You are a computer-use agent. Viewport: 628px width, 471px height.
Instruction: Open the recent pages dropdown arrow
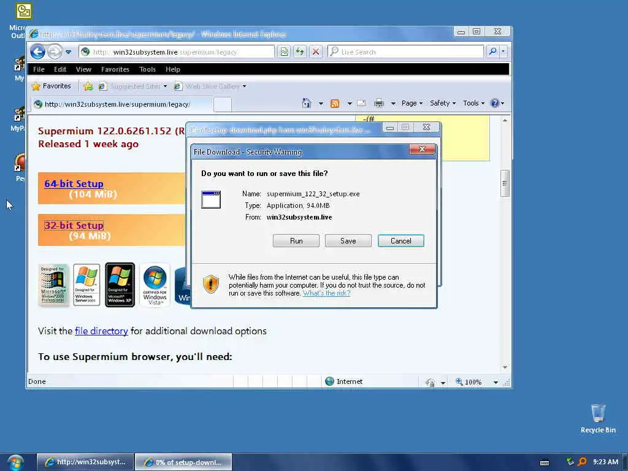[x=69, y=52]
